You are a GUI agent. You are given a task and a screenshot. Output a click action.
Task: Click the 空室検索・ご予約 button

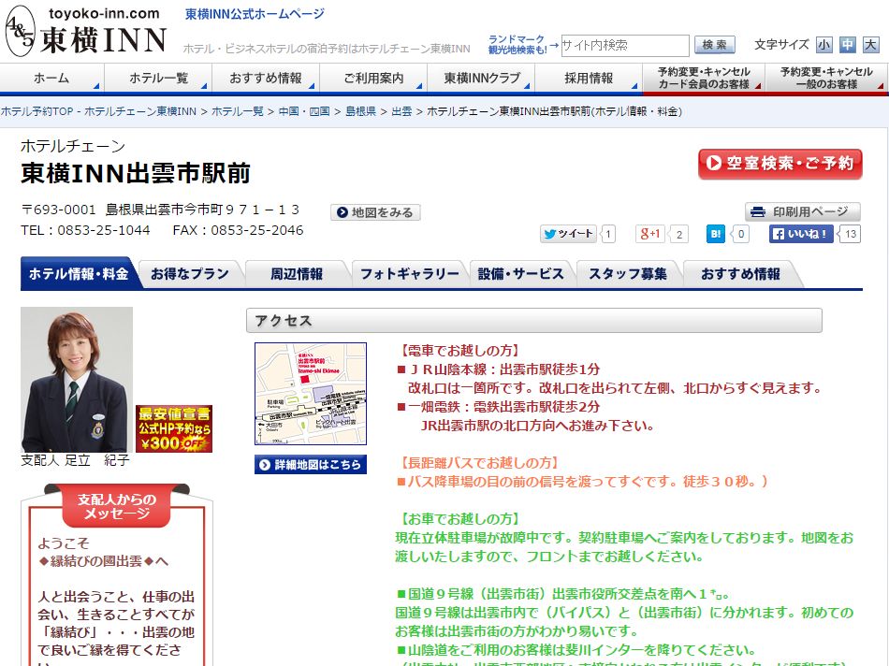point(780,164)
